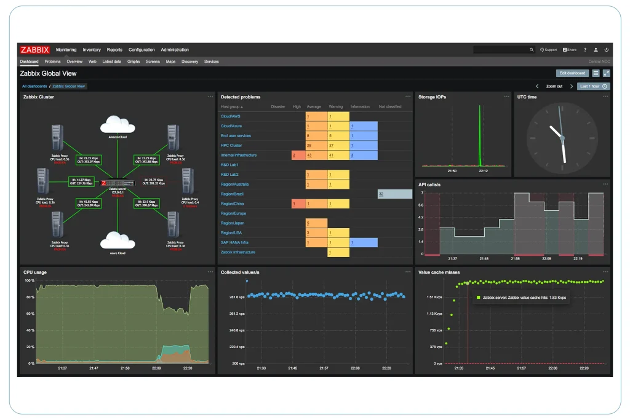Click the Region/Brazil not classified cell
630x420 pixels.
[x=394, y=194]
